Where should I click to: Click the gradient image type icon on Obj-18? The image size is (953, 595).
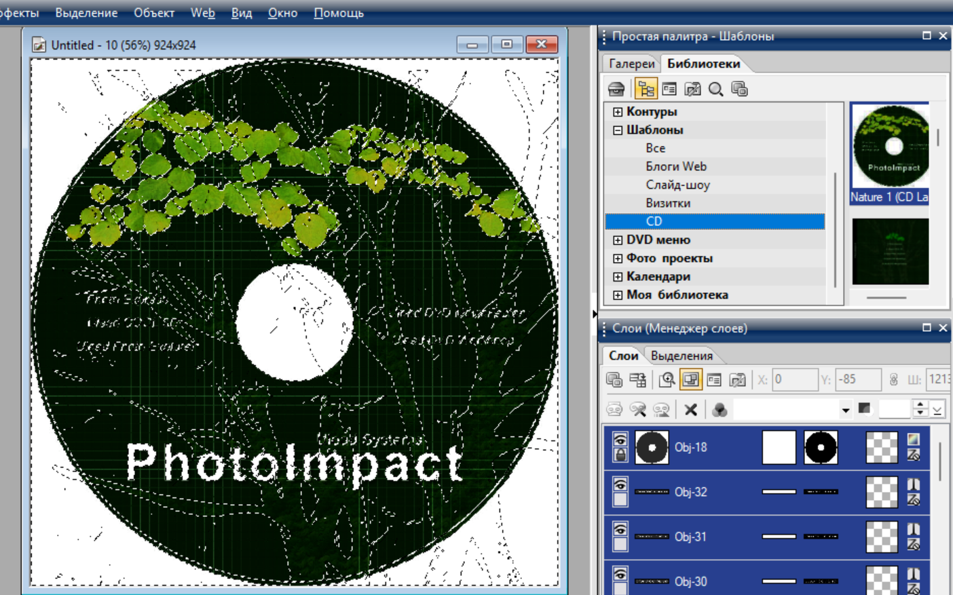tap(914, 440)
